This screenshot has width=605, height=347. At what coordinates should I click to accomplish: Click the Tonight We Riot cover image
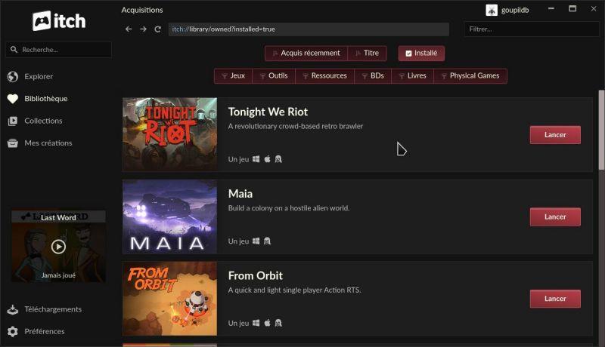point(169,134)
